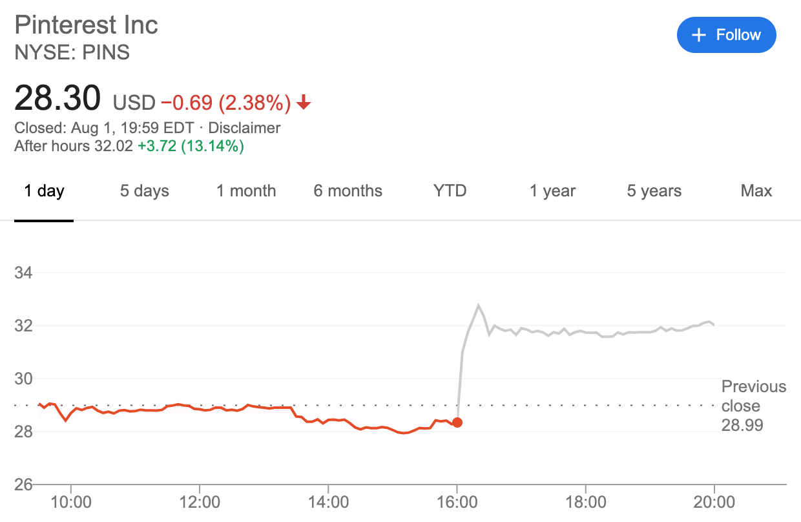The width and height of the screenshot is (801, 522).
Task: Switch to the 5 days tab
Action: coord(144,191)
